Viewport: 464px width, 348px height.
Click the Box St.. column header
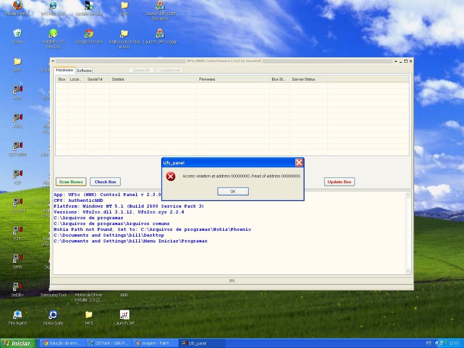click(x=280, y=79)
